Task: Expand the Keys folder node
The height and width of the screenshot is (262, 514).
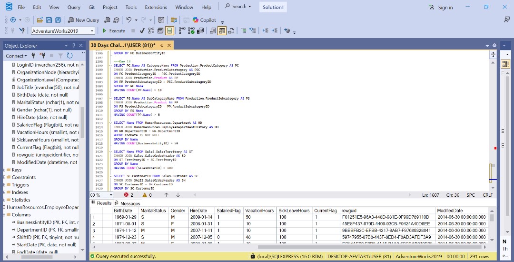Action: point(4,170)
